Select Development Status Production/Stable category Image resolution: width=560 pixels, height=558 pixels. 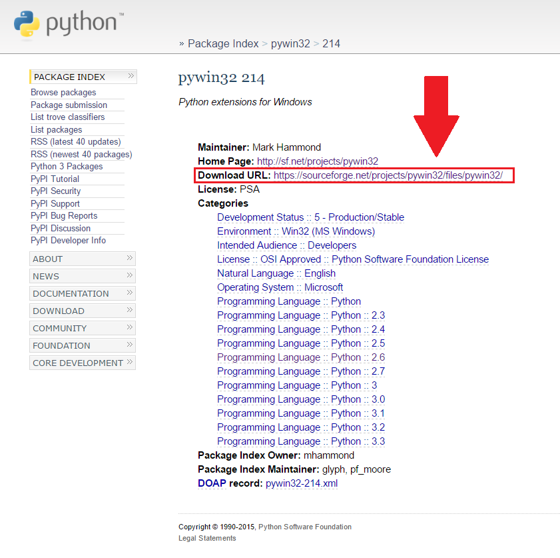311,217
